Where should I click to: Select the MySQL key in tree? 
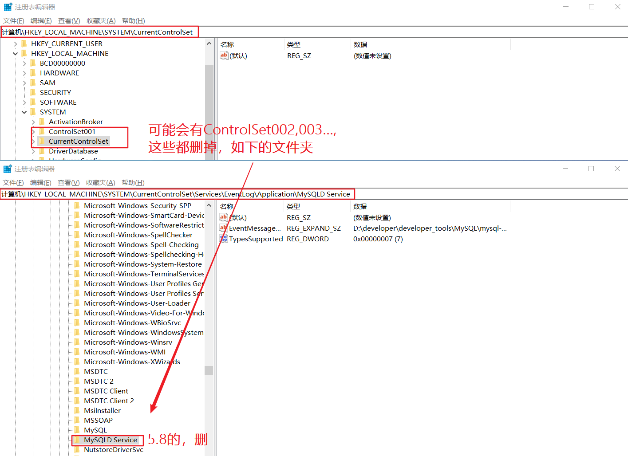95,430
